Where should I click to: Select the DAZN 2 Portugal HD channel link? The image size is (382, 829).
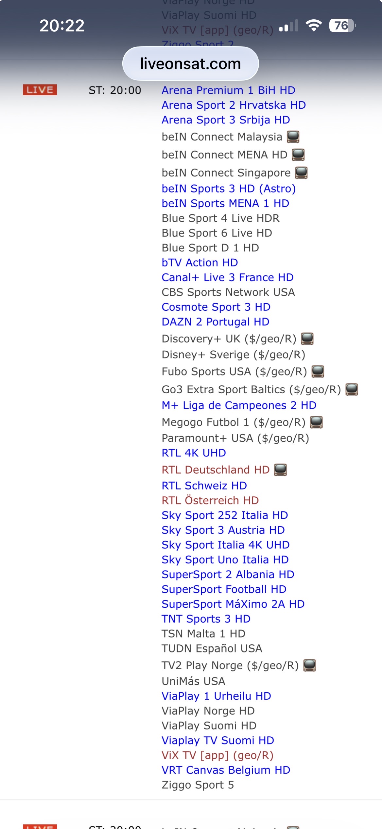point(215,322)
